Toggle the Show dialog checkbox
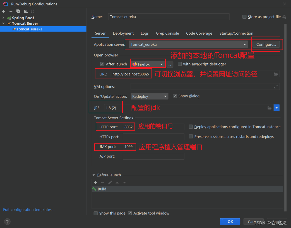 [x=175, y=96]
